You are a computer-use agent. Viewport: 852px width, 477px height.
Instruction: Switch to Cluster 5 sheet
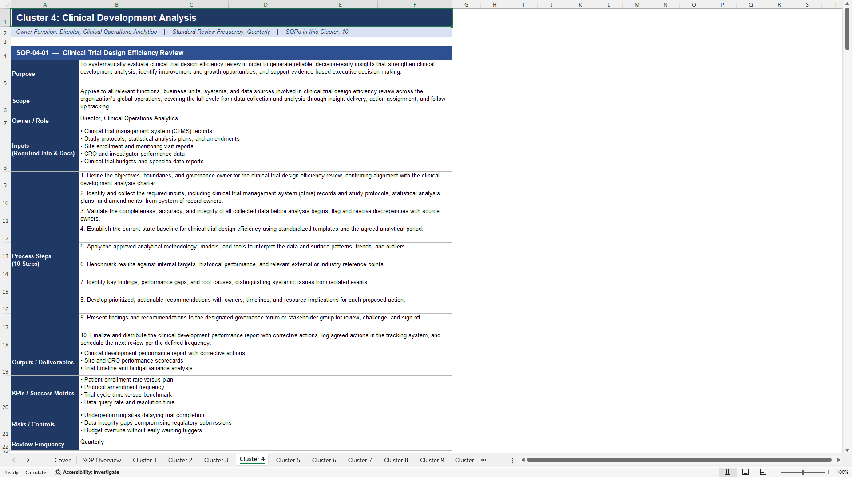pos(288,460)
